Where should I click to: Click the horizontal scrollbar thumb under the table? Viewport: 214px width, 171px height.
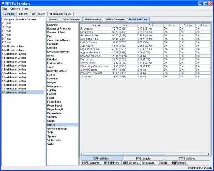coord(124,154)
